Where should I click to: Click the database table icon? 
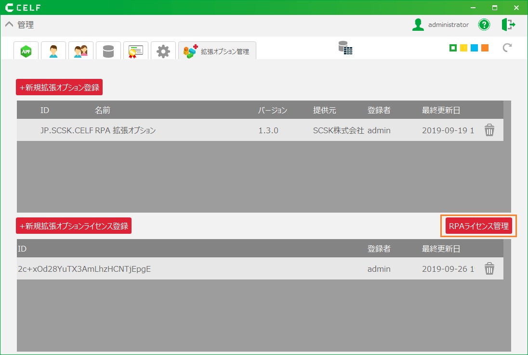point(345,48)
